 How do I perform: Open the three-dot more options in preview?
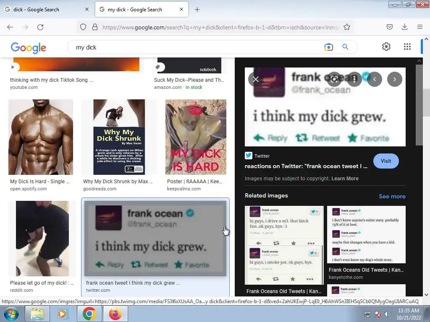click(354, 79)
